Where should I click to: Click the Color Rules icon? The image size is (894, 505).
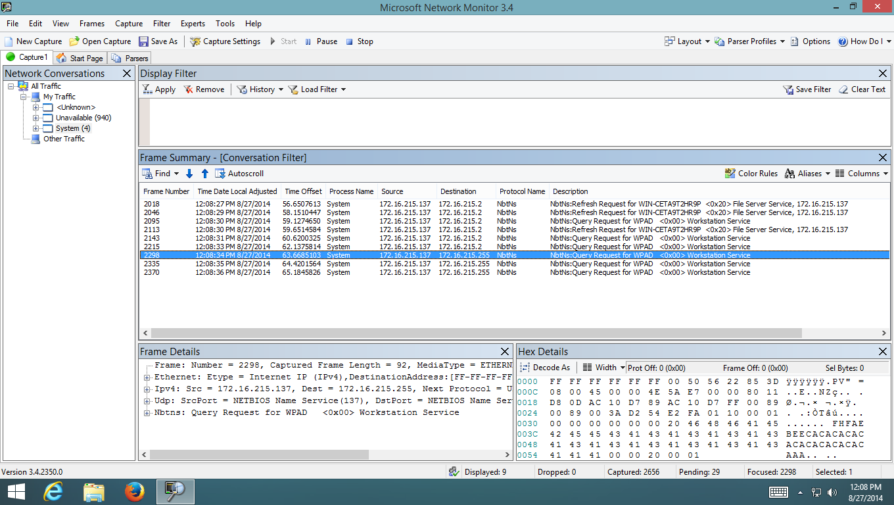click(x=730, y=174)
